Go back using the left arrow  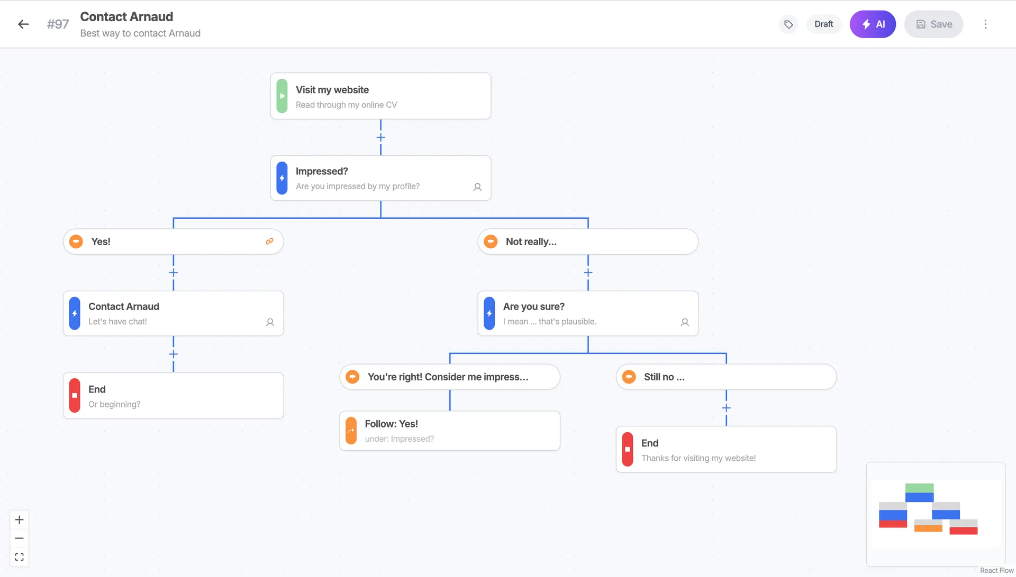(23, 24)
